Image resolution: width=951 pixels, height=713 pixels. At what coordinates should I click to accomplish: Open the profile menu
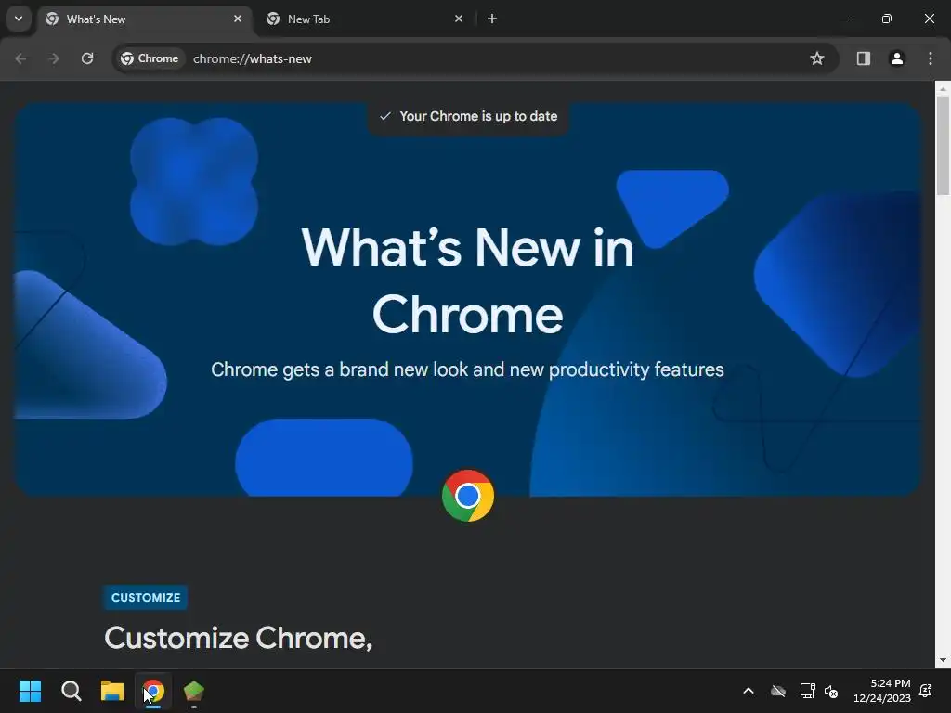tap(897, 58)
